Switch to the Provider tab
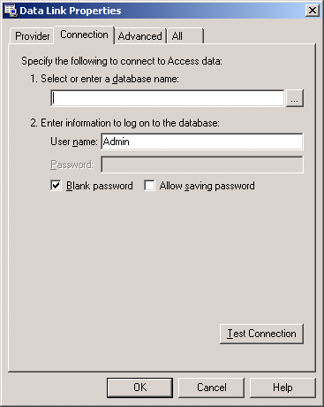The width and height of the screenshot is (324, 407). pos(33,36)
